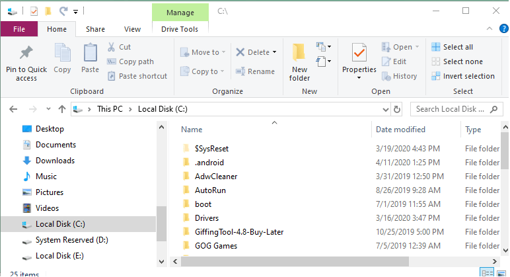Click Pin to Quick access icon
This screenshot has height=277, width=510.
click(x=26, y=52)
